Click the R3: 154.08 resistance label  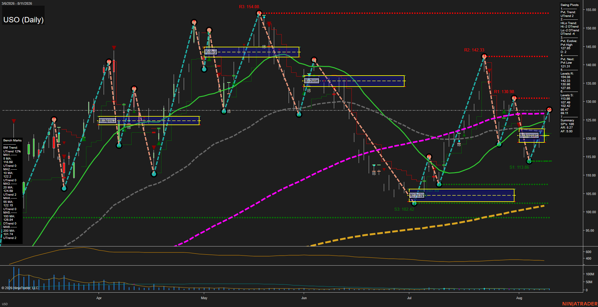coord(249,7)
